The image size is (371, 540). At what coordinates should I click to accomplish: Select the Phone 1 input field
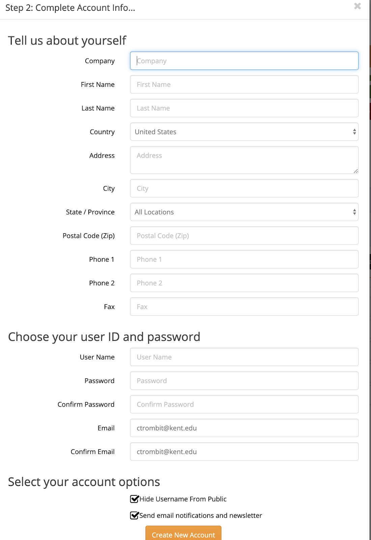point(244,259)
